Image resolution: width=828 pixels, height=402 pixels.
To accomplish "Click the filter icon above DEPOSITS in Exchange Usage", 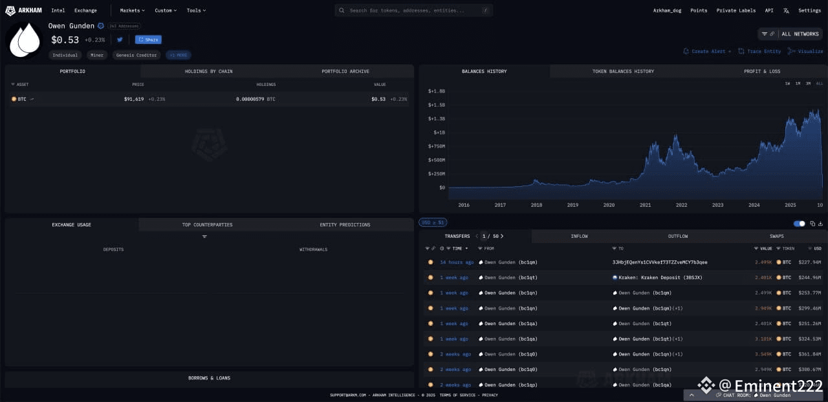I will click(x=204, y=237).
